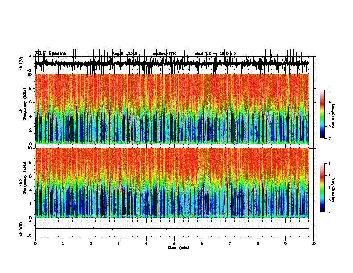Click the "8" tick on the time axis
Viewport: 353px width, 273px height.
(258, 244)
